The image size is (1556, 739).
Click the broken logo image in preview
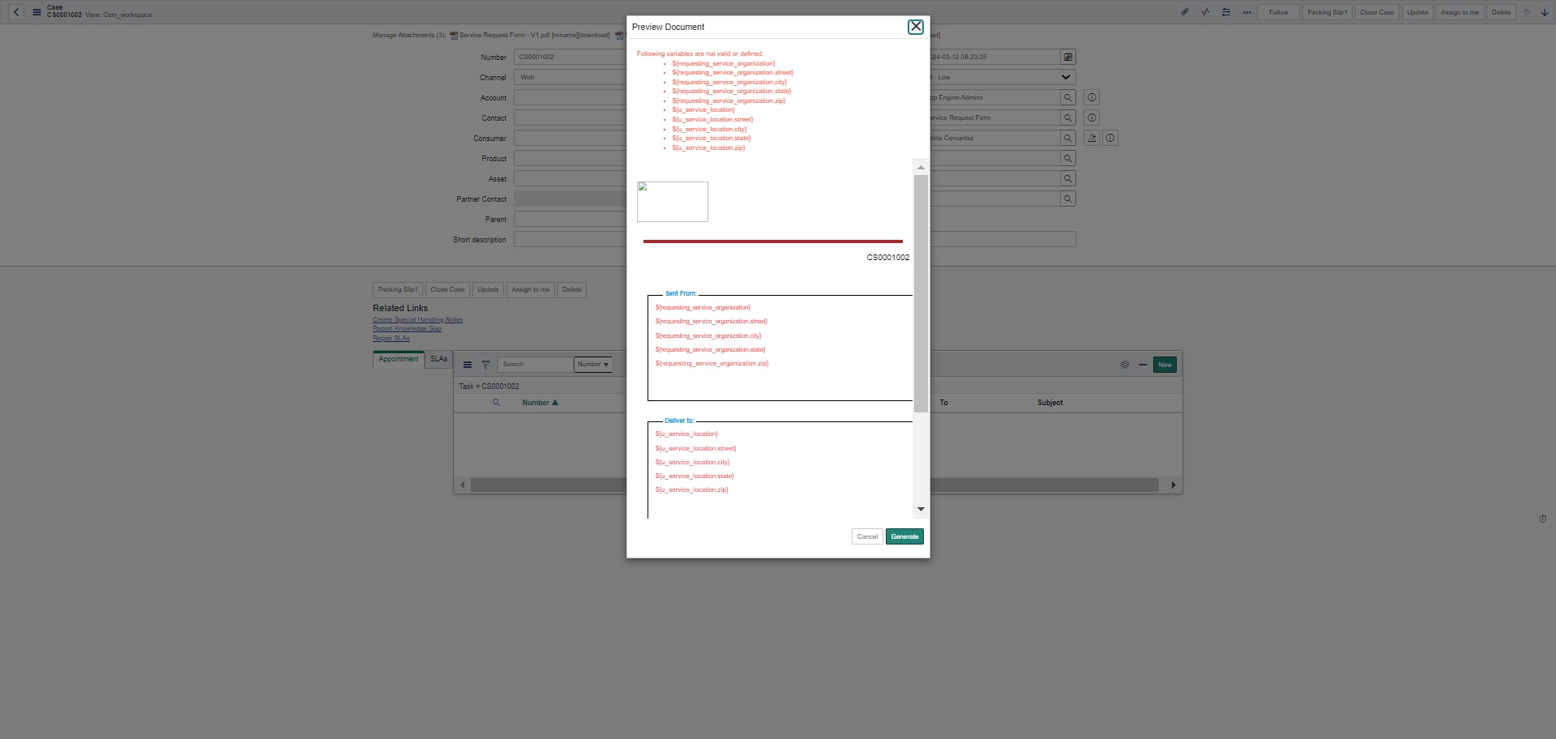tap(673, 202)
